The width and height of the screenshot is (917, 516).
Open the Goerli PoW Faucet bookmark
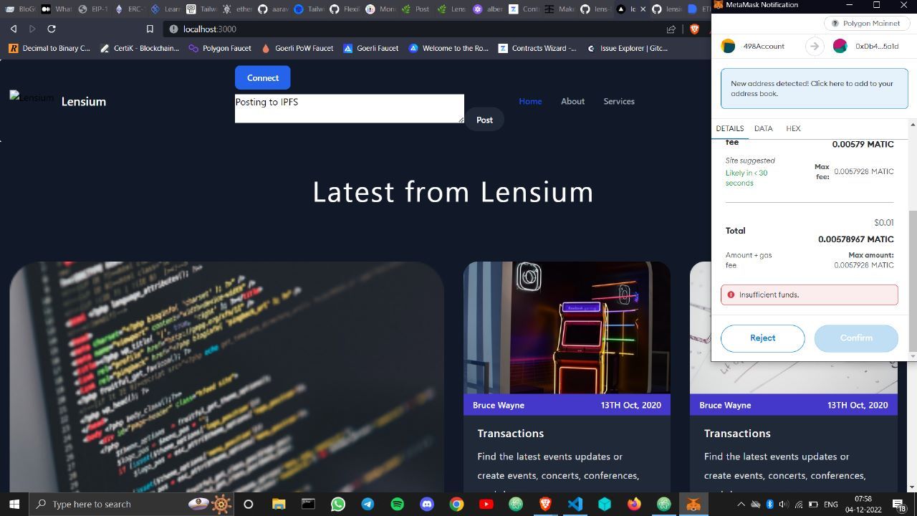coord(297,48)
